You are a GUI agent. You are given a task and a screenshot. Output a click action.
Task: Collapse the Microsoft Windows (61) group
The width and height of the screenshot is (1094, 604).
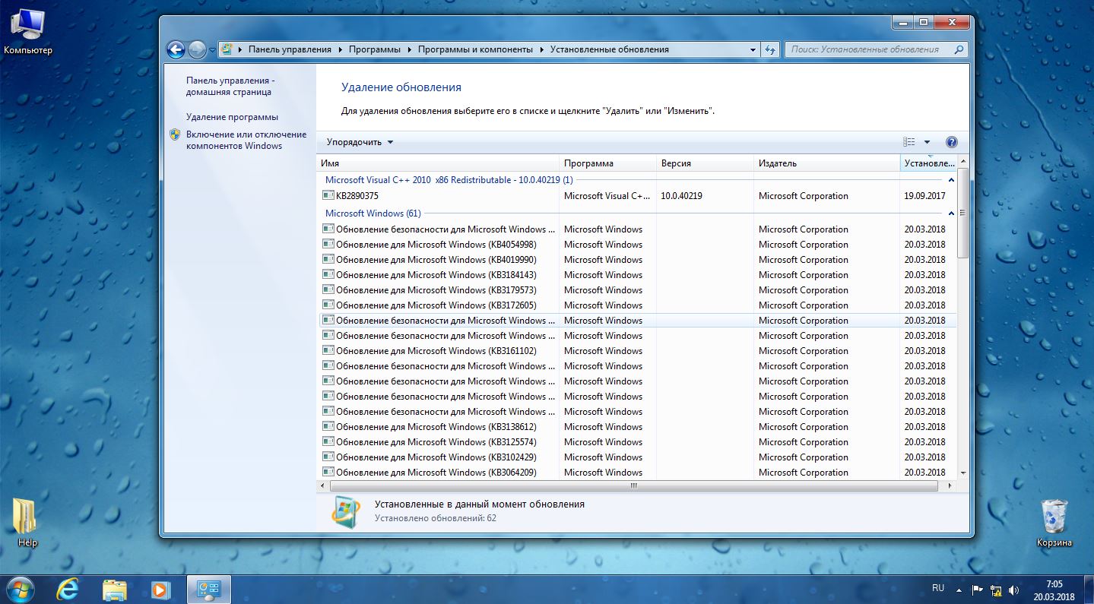950,213
